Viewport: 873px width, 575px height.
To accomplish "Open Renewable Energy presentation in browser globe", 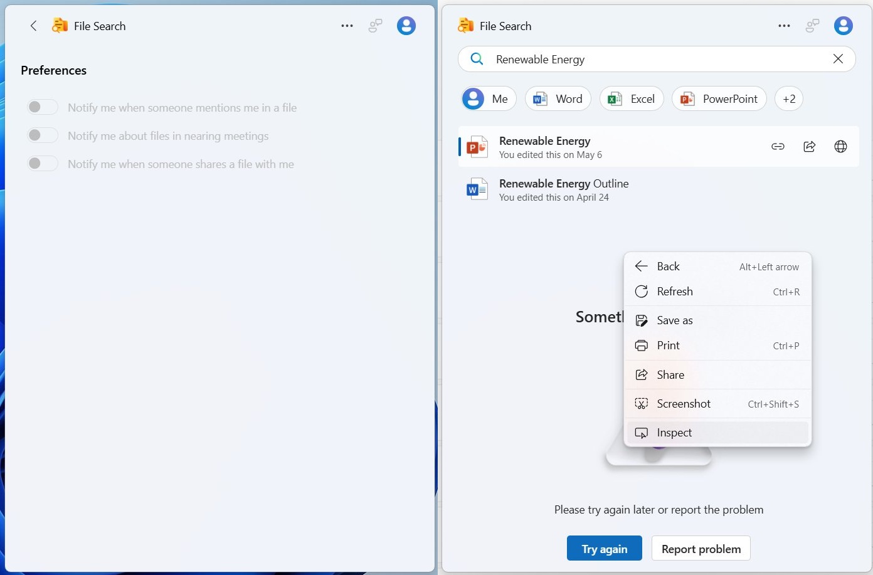I will click(840, 147).
